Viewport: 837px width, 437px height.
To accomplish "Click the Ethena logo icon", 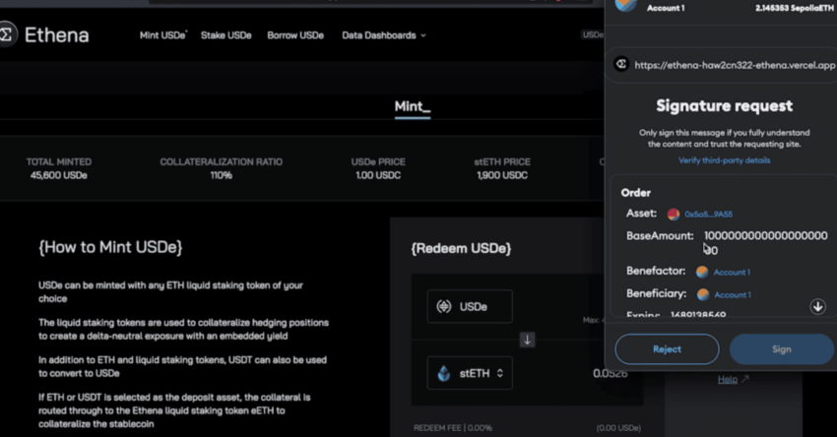I will 7,35.
